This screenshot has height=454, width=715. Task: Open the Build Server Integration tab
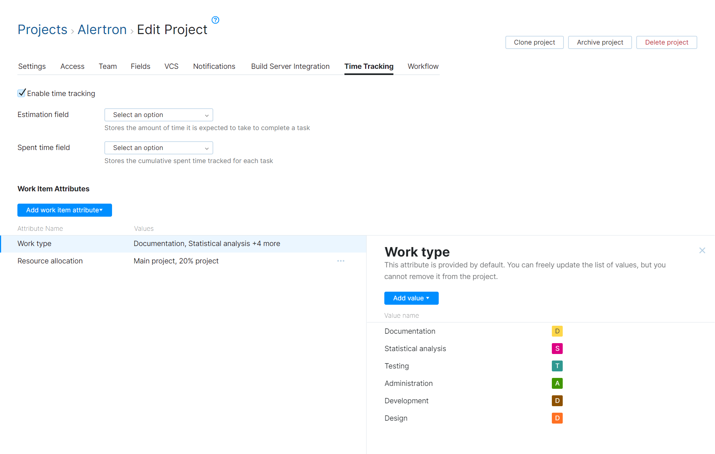[x=290, y=66]
